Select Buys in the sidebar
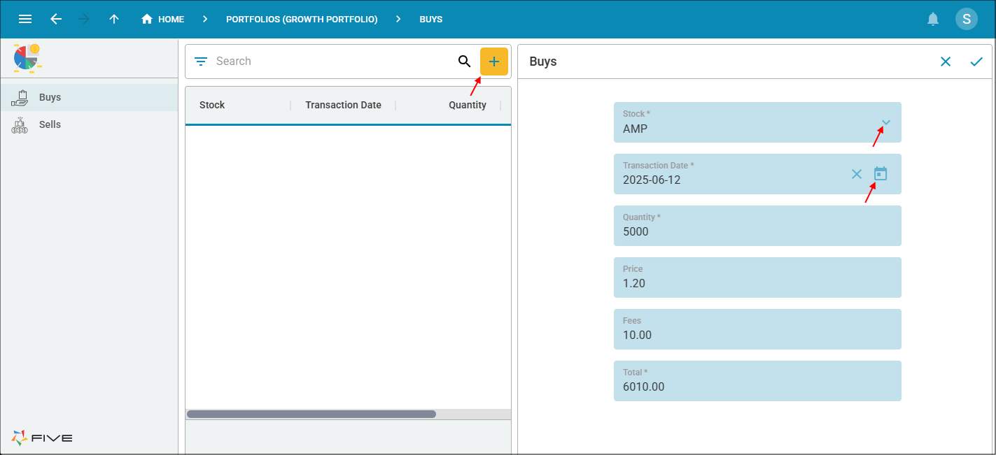This screenshot has height=455, width=996. pos(89,98)
